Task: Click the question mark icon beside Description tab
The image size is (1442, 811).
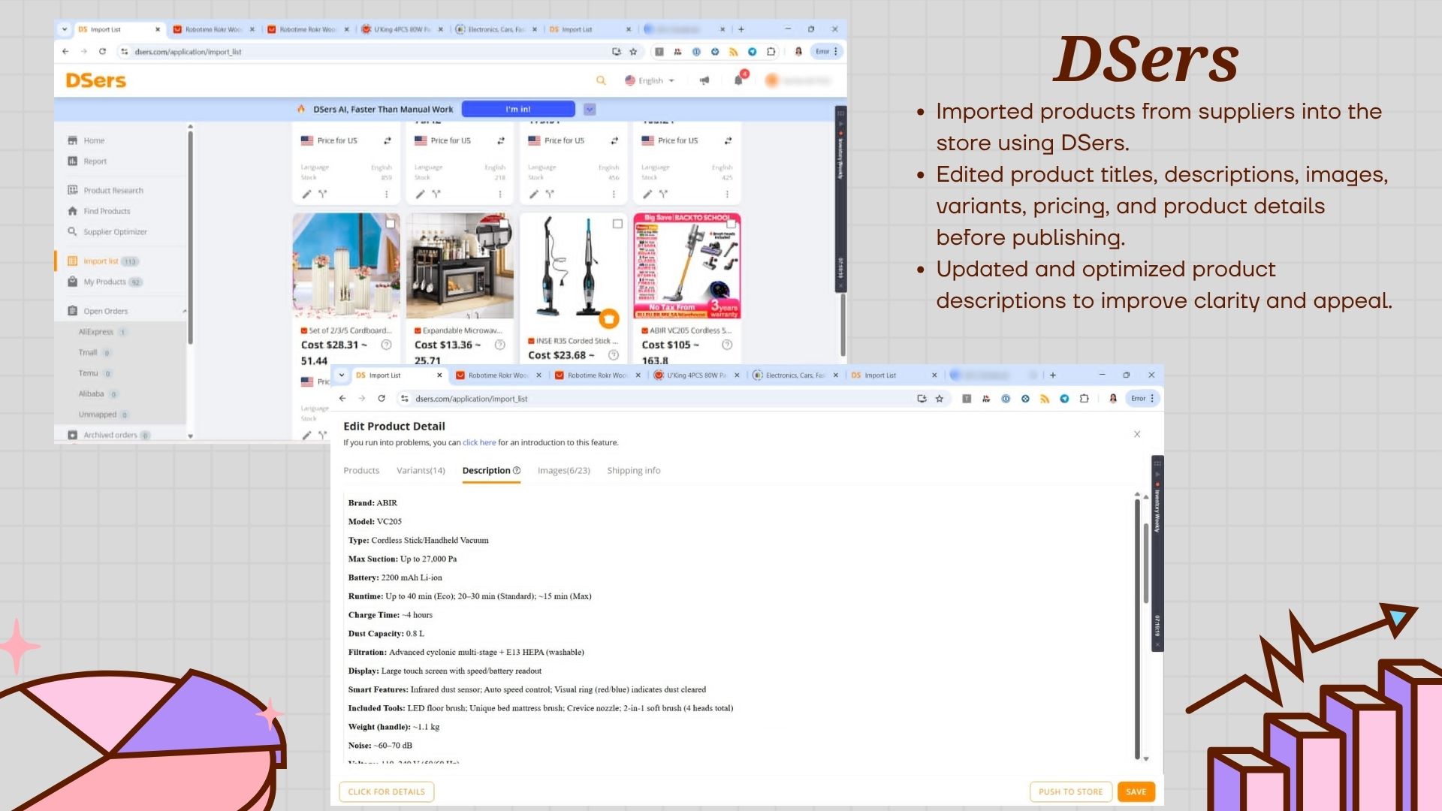Action: click(517, 471)
